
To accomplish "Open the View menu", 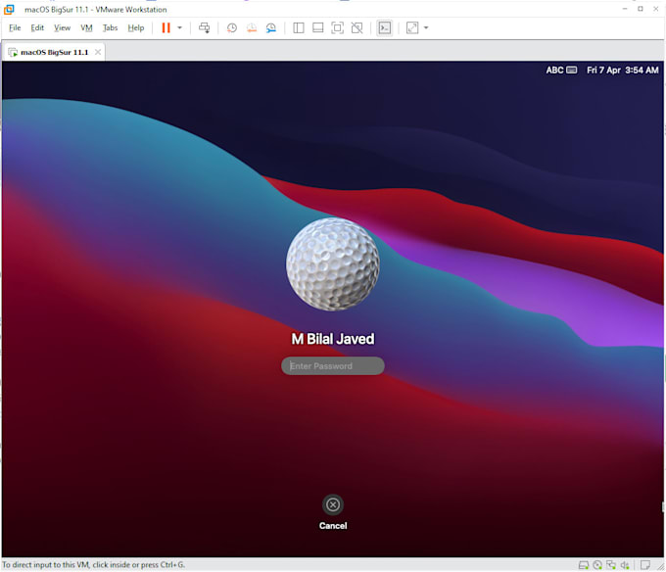I will coord(62,28).
